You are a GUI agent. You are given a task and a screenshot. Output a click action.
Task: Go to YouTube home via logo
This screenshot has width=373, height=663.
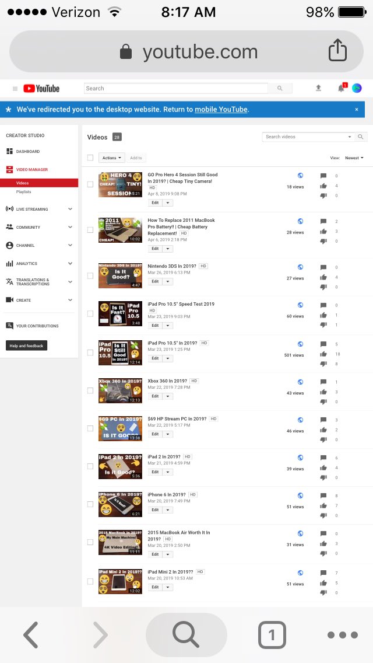coord(41,88)
